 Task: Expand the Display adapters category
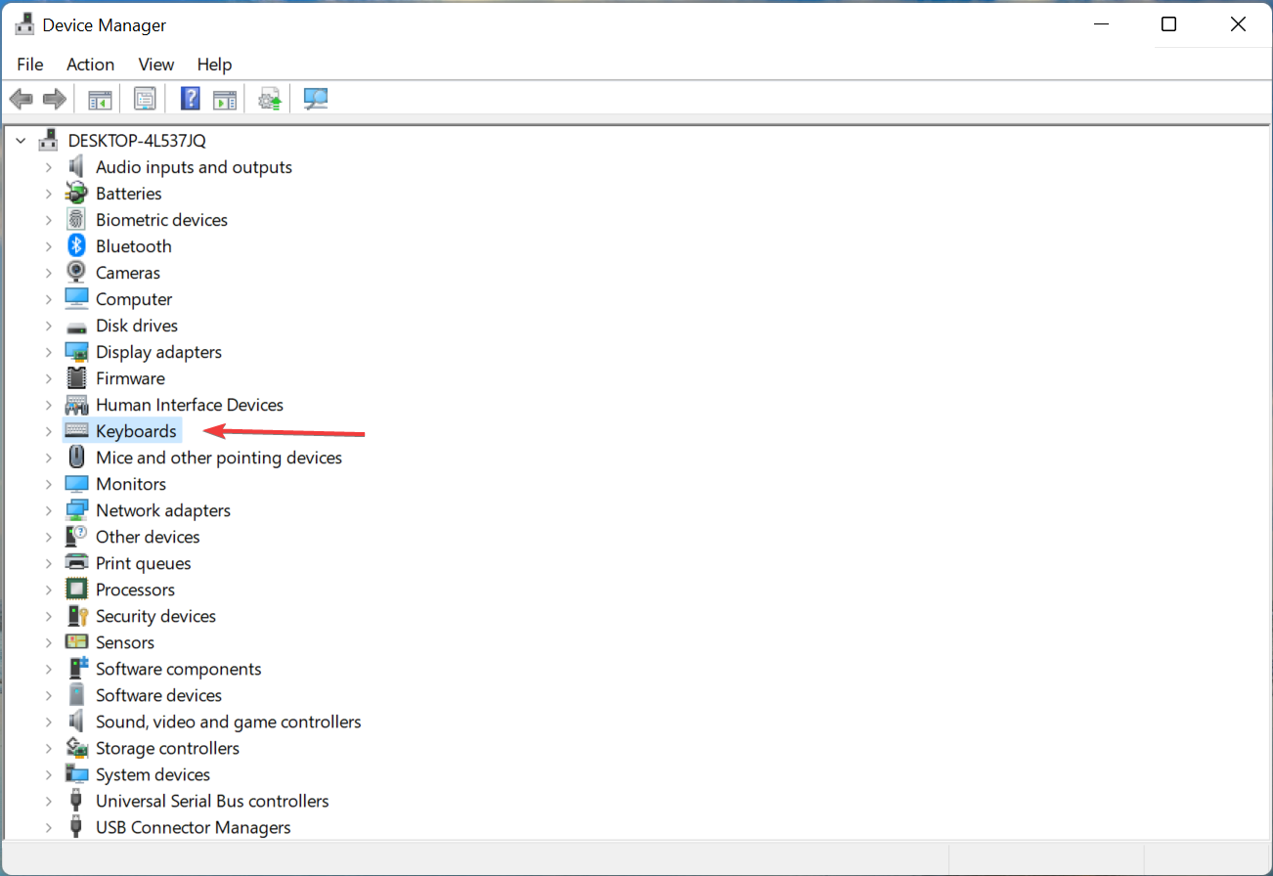pyautogui.click(x=49, y=351)
